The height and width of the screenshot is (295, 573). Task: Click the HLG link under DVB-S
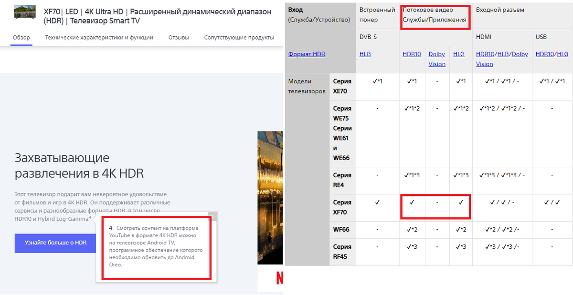coord(365,54)
